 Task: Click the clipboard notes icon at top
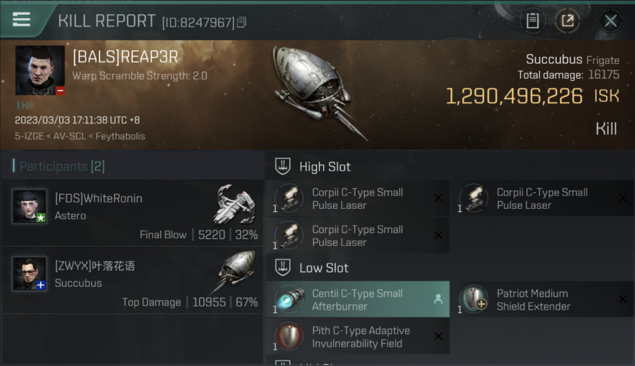tap(532, 20)
